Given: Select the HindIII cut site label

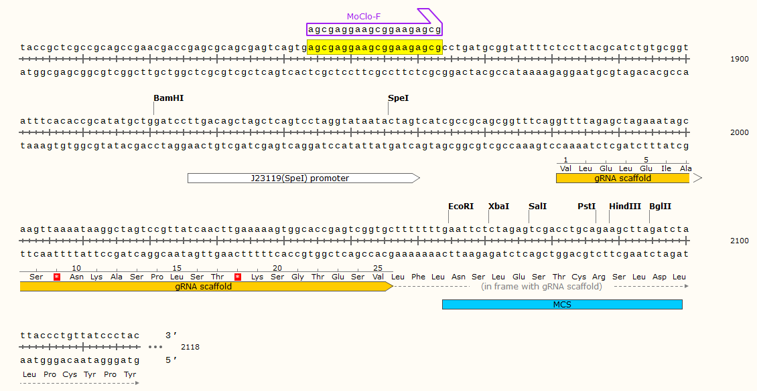Looking at the screenshot, I should pos(625,207).
